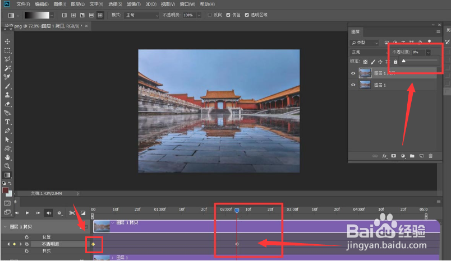This screenshot has width=451, height=261.
Task: Choose radial gradient style icon
Action: point(73,15)
